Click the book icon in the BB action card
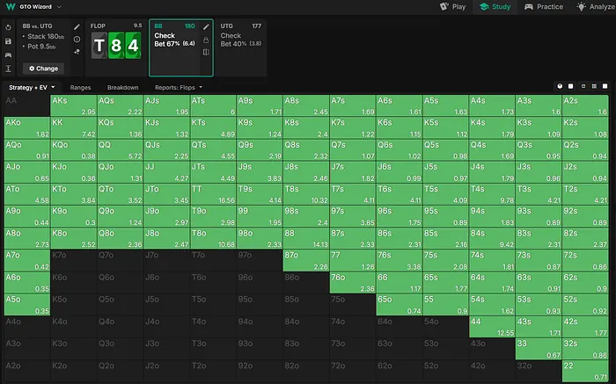The image size is (616, 384). [x=205, y=53]
